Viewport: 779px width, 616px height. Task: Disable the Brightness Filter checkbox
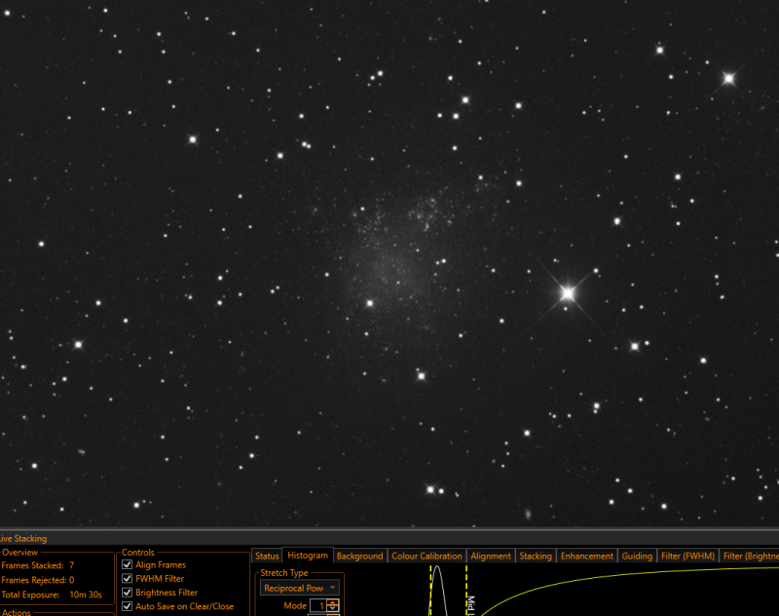click(127, 593)
